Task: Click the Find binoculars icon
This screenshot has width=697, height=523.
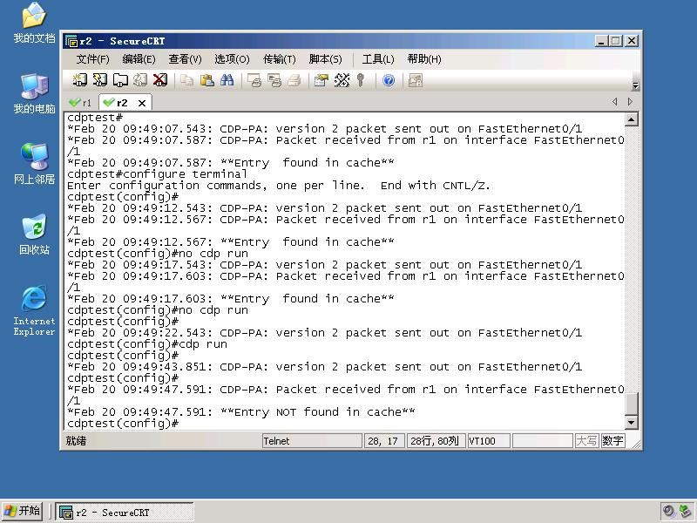Action: tap(227, 80)
